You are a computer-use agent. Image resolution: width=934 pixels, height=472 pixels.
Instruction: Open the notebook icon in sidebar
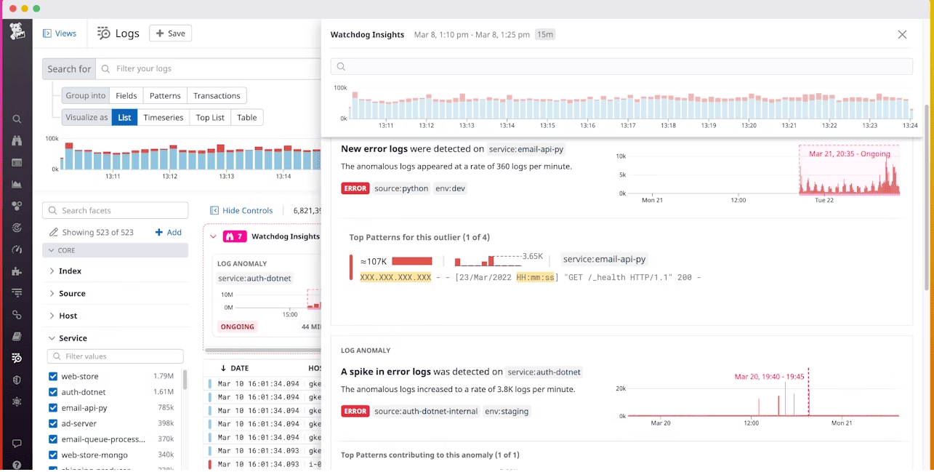click(17, 337)
